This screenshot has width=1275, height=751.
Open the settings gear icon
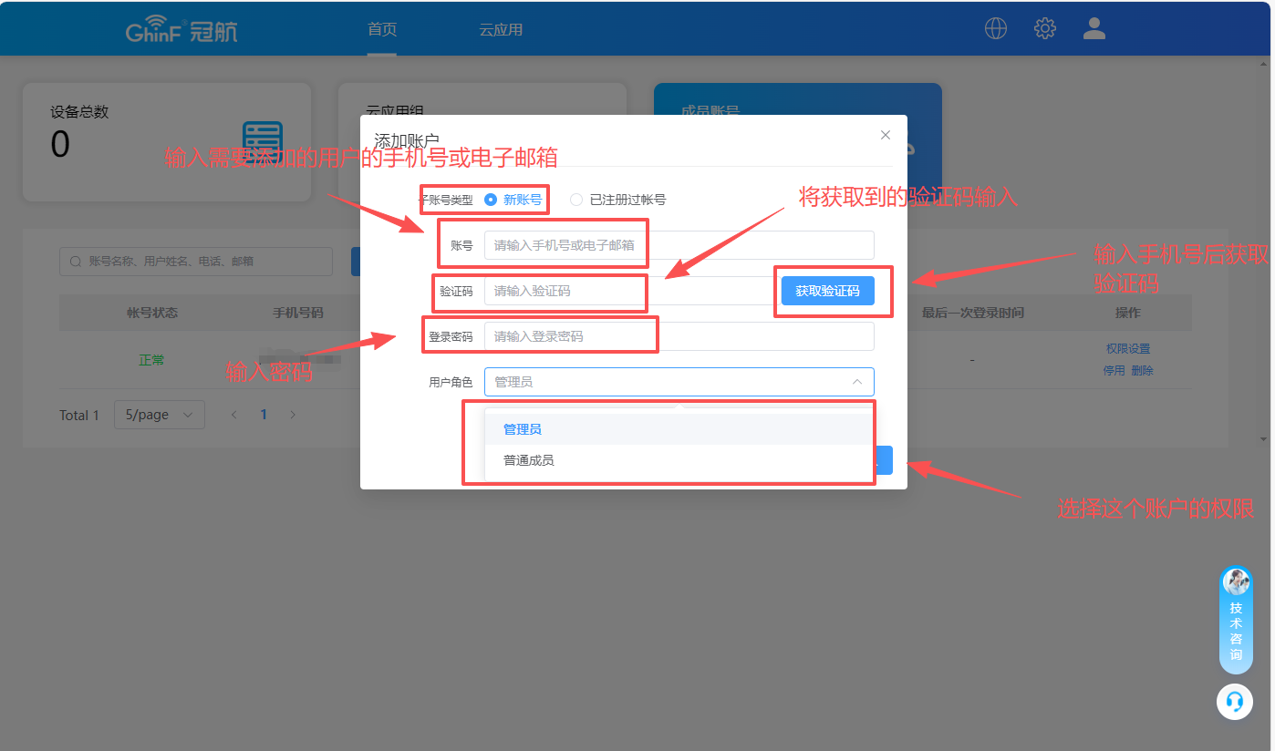pos(1044,28)
